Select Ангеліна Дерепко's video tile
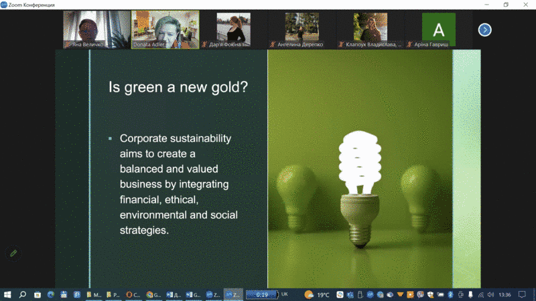The height and width of the screenshot is (301, 536). [x=302, y=29]
